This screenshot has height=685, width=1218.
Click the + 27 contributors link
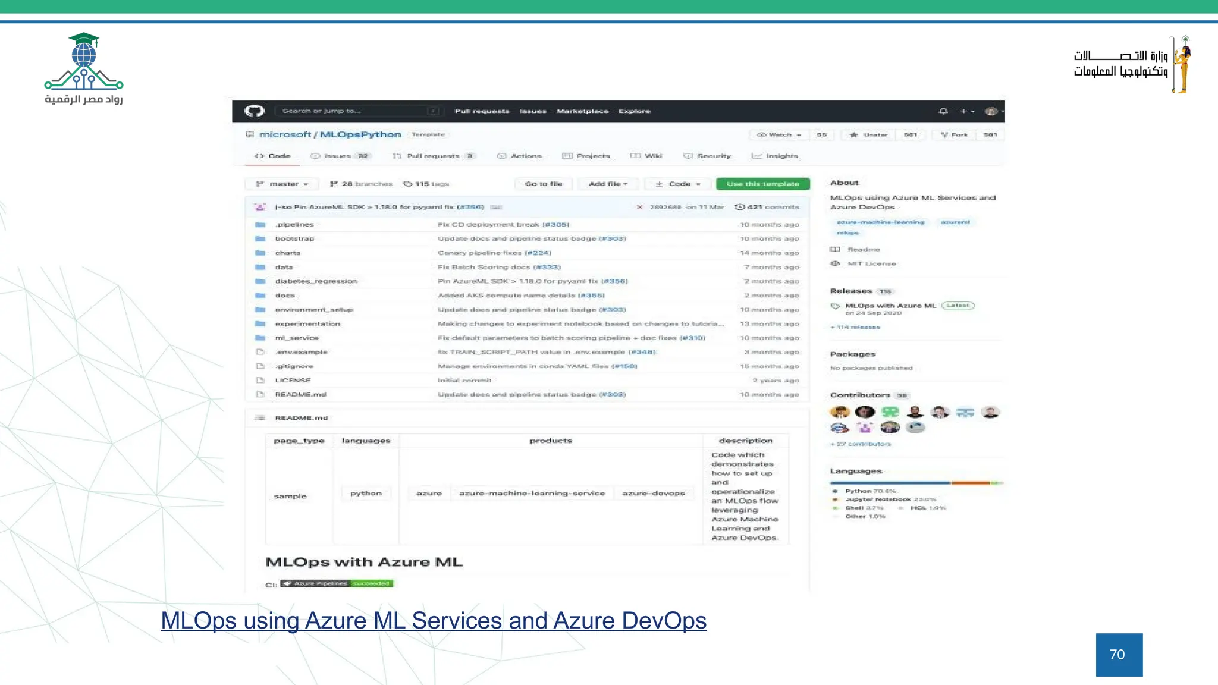coord(861,444)
